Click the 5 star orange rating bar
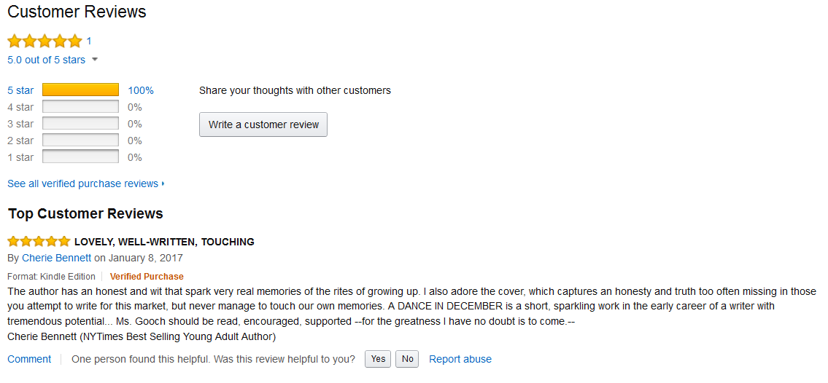Viewport: 828px width, 383px height. [x=80, y=90]
